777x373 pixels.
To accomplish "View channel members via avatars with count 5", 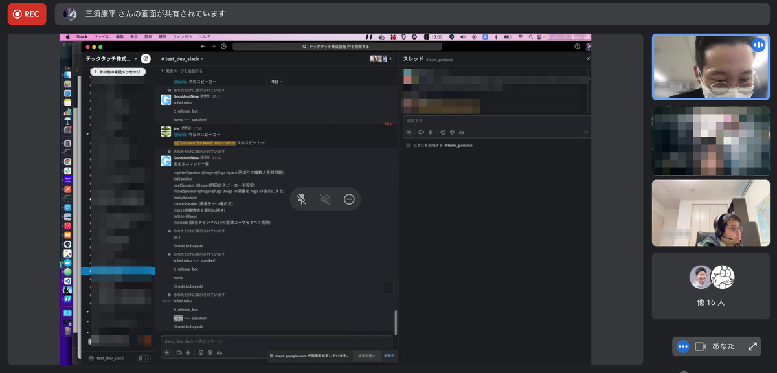I will (381, 58).
